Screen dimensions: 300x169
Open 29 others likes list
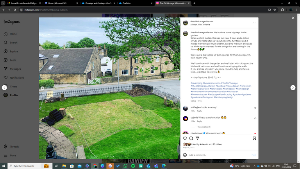pos(218,144)
